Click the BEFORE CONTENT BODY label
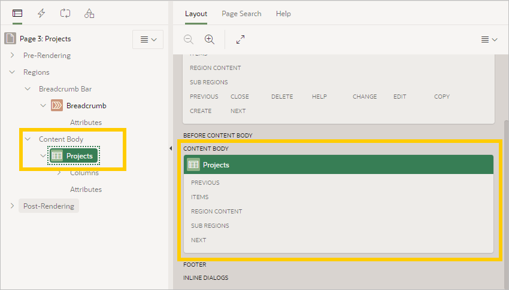This screenshot has width=509, height=290. pyautogui.click(x=218, y=136)
